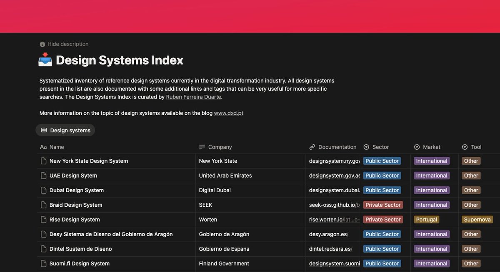Viewport: 500px width, 272px height.
Task: Click the link icon in the Documentation header
Action: click(312, 147)
